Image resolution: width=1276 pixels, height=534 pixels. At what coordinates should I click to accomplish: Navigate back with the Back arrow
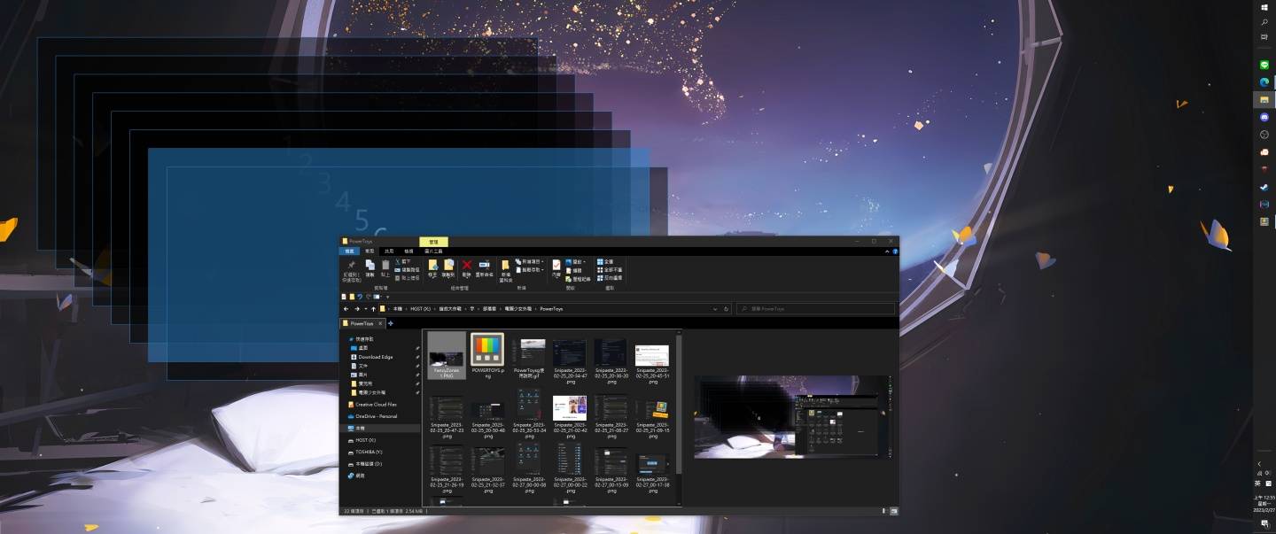[x=346, y=308]
